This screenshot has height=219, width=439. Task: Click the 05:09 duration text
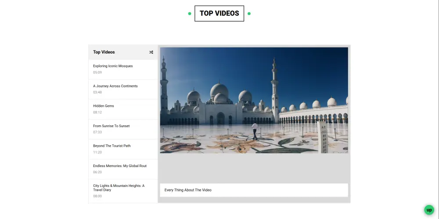(97, 73)
